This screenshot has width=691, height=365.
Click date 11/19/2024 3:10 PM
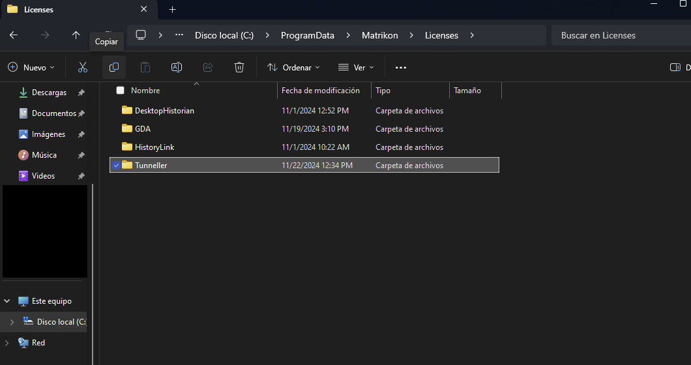click(x=315, y=128)
